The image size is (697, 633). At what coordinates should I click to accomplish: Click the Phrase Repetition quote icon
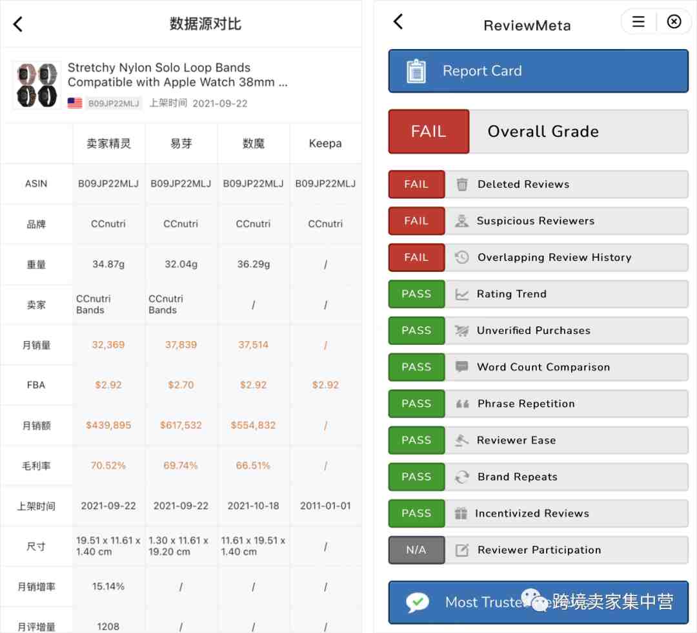[x=462, y=404]
